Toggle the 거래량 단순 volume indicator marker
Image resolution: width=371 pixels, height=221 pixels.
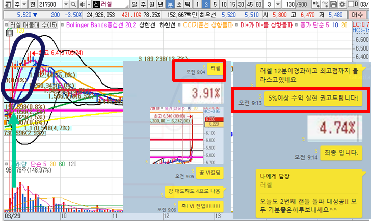pos(7,164)
